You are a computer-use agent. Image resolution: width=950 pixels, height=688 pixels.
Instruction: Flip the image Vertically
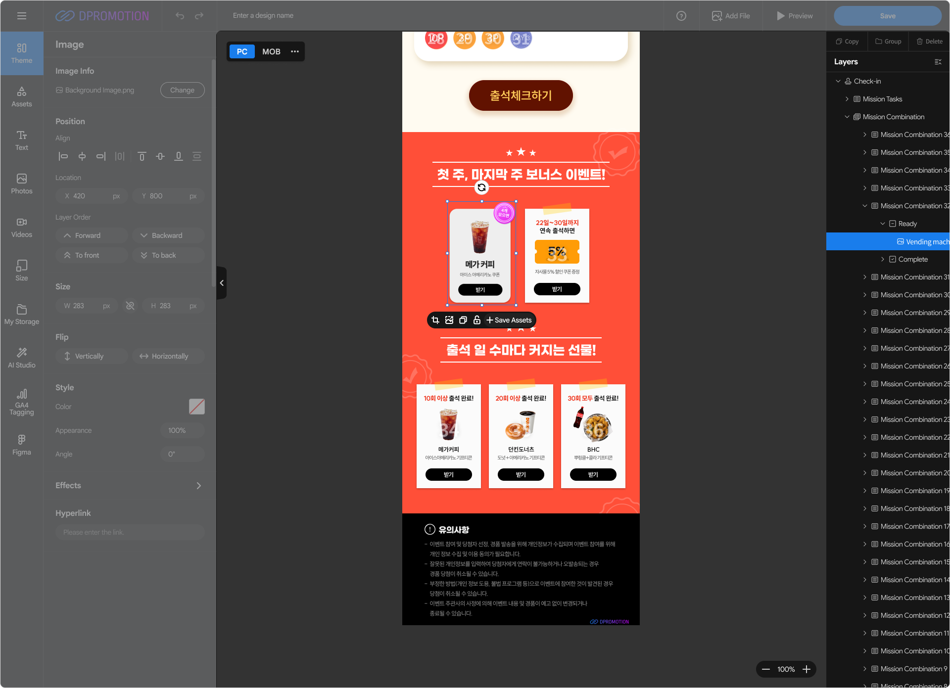click(92, 356)
